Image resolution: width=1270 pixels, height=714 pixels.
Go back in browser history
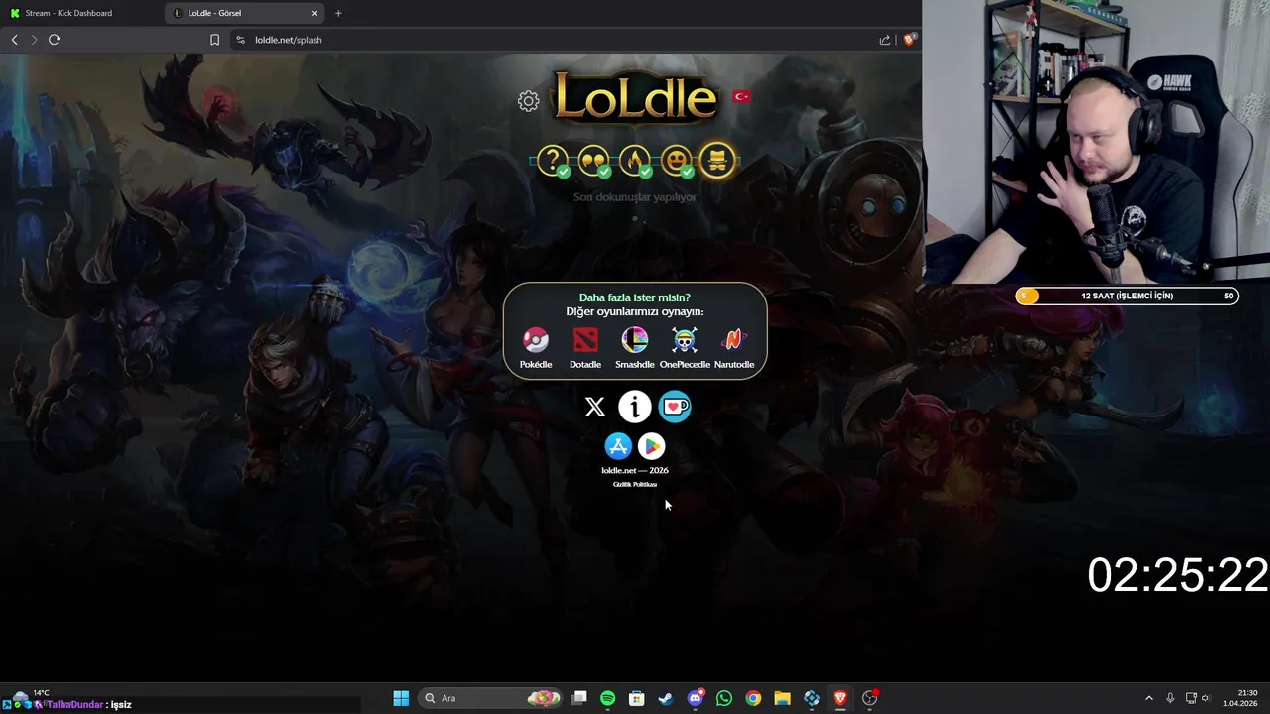14,40
